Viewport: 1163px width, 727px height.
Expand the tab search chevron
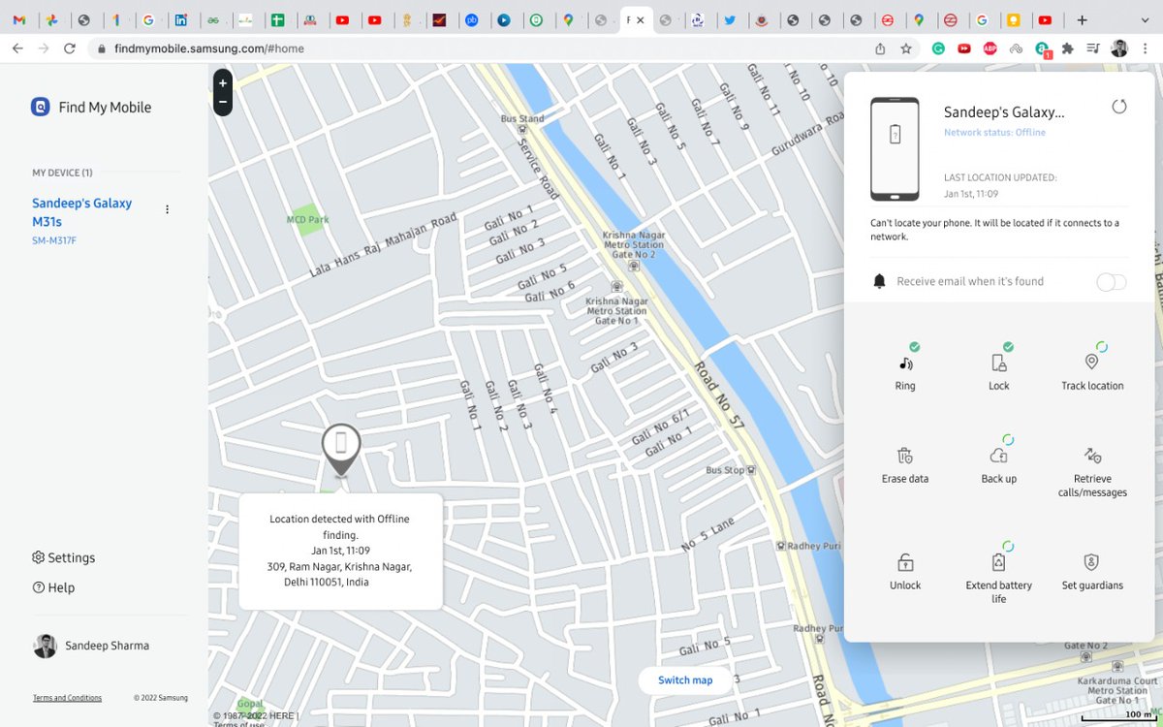click(x=1145, y=19)
